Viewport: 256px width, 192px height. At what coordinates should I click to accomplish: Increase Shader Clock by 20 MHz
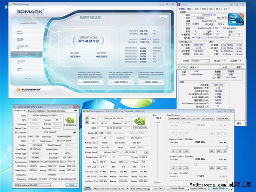[212, 168]
